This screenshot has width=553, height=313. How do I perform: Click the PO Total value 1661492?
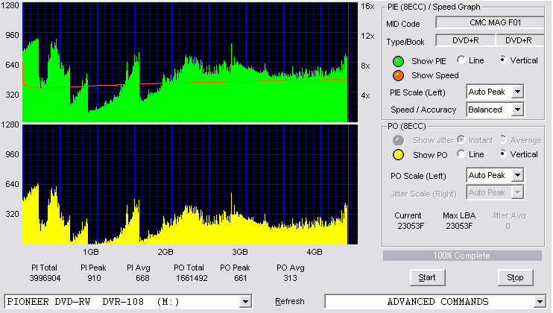pos(192,278)
